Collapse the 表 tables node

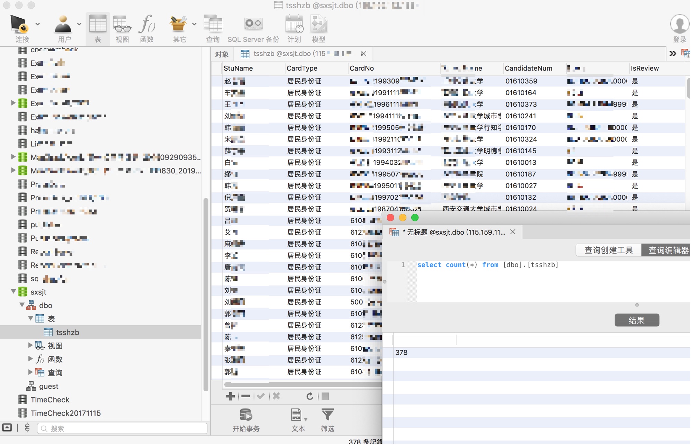point(30,318)
